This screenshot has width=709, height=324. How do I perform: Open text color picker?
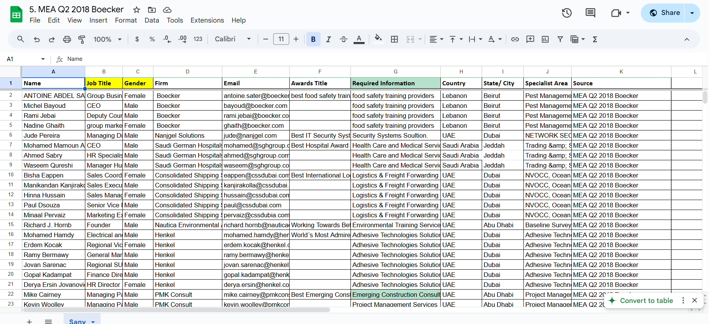(x=359, y=39)
